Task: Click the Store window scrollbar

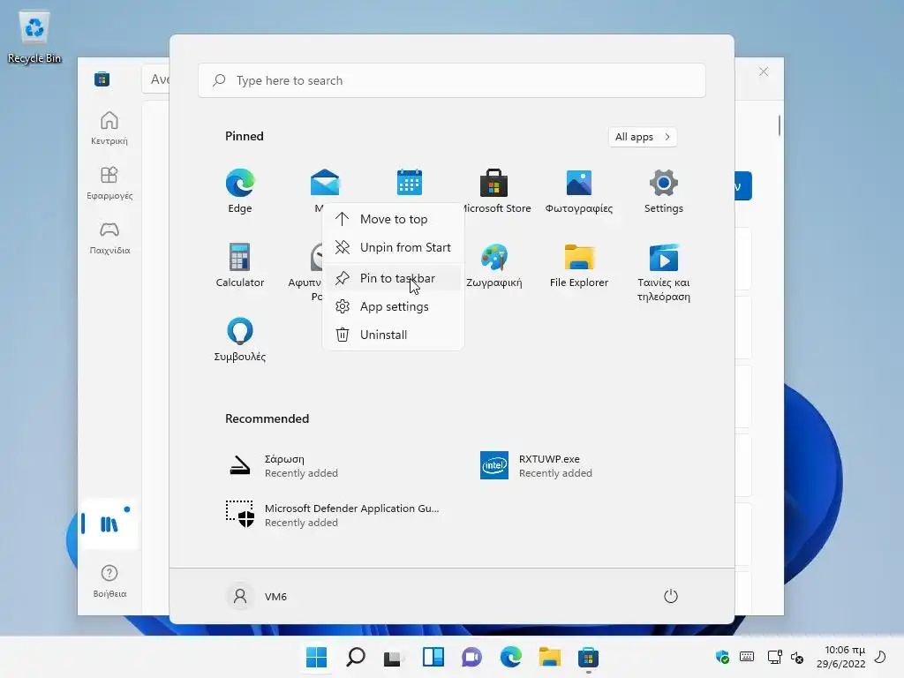Action: [x=779, y=125]
